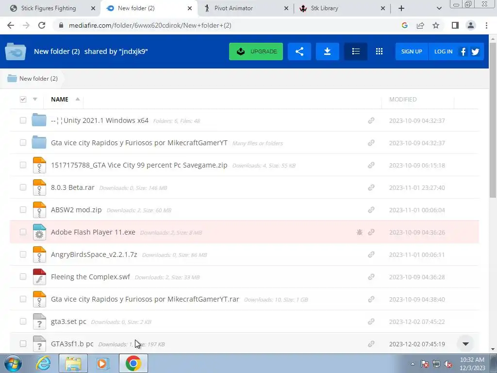Open Internet Explorer from taskbar
This screenshot has height=373, width=497.
pyautogui.click(x=43, y=363)
